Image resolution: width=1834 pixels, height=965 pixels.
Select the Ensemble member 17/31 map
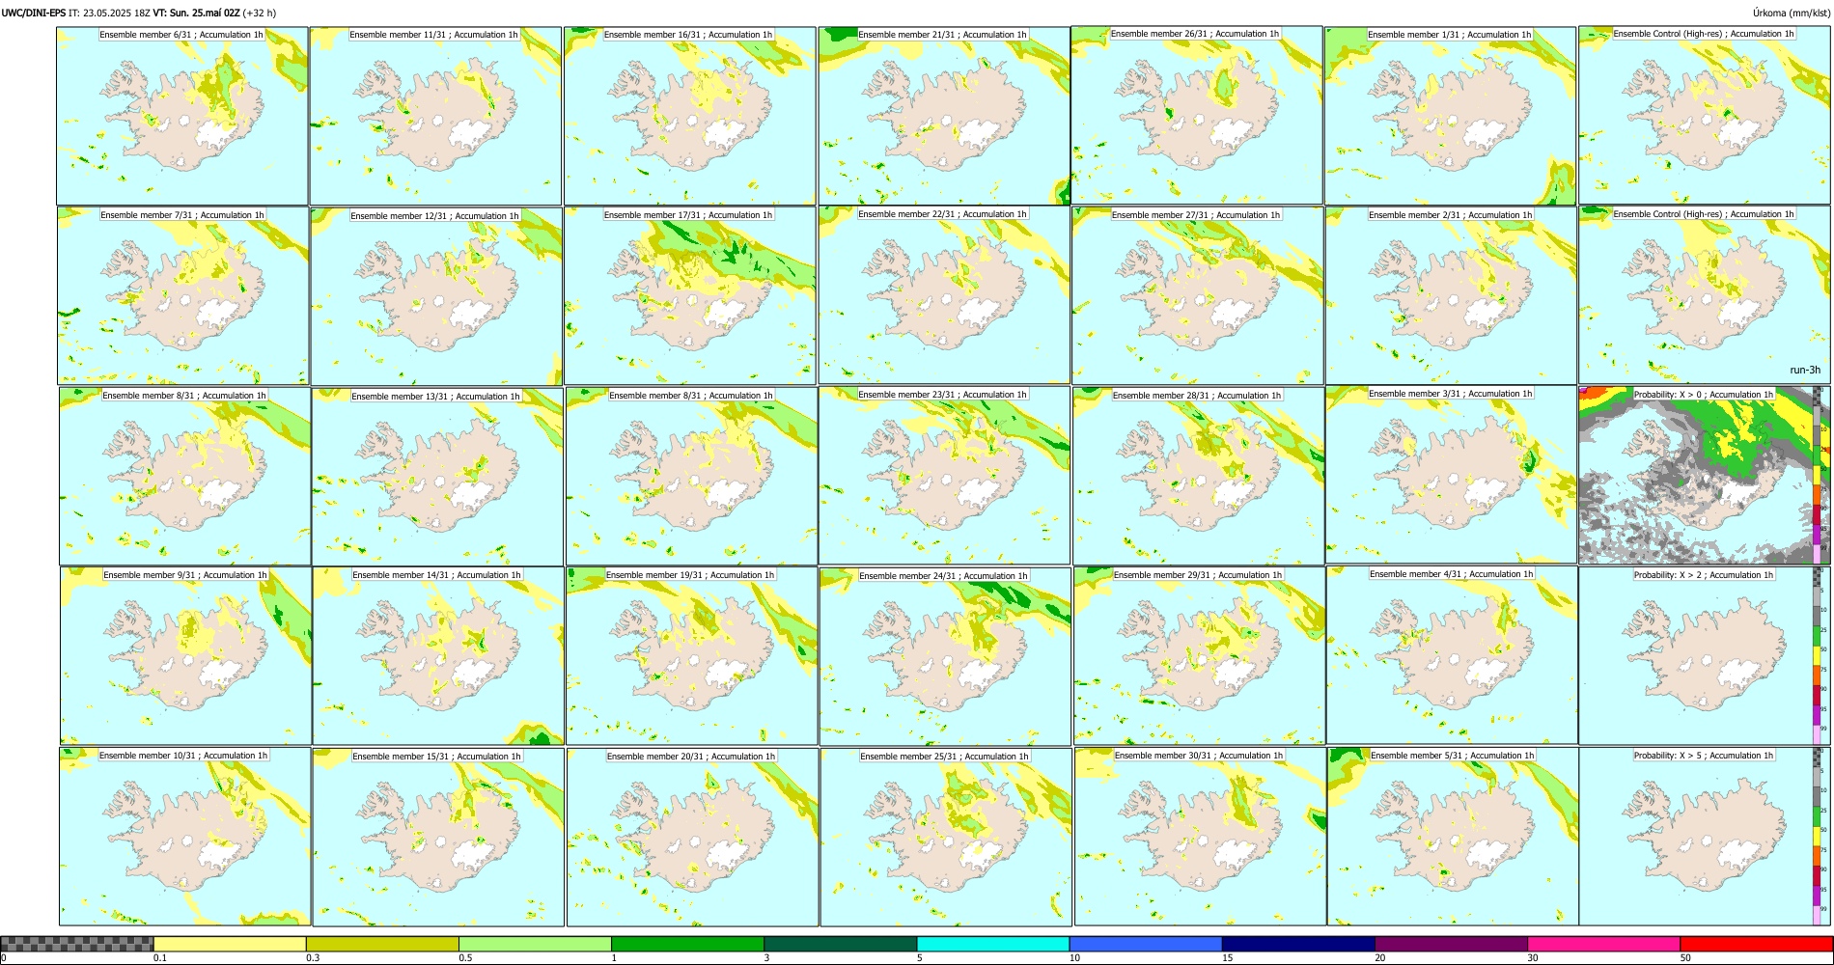point(690,295)
